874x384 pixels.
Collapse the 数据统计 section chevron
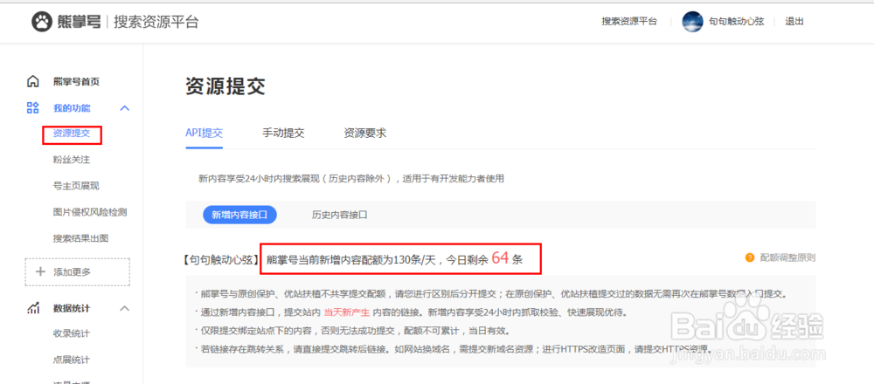(x=125, y=308)
